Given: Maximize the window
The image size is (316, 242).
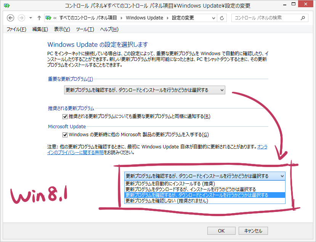Looking at the screenshot, I should [294, 4].
